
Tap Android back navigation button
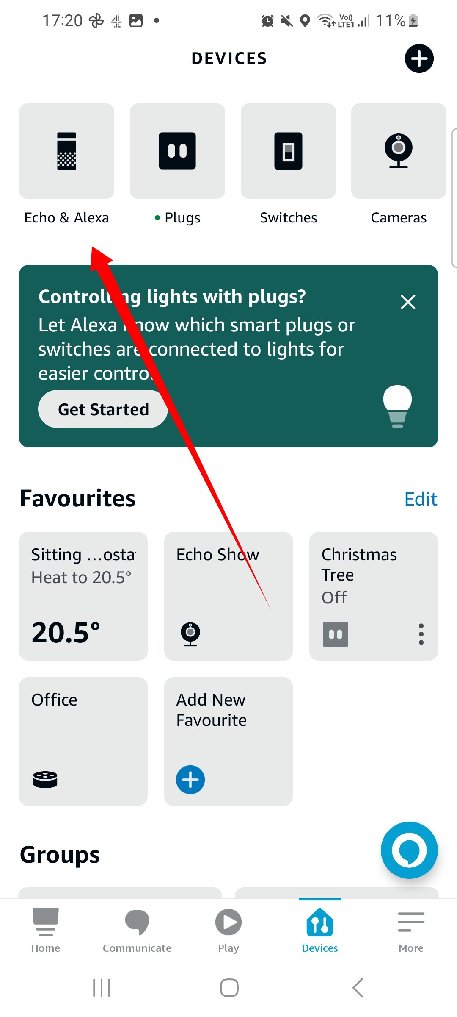(x=358, y=987)
